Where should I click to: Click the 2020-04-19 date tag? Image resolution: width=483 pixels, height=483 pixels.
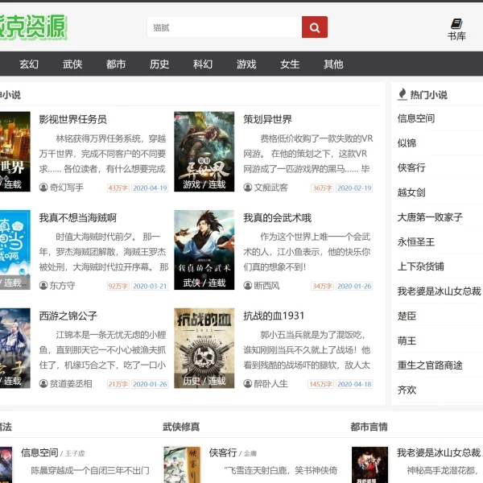[x=150, y=188]
